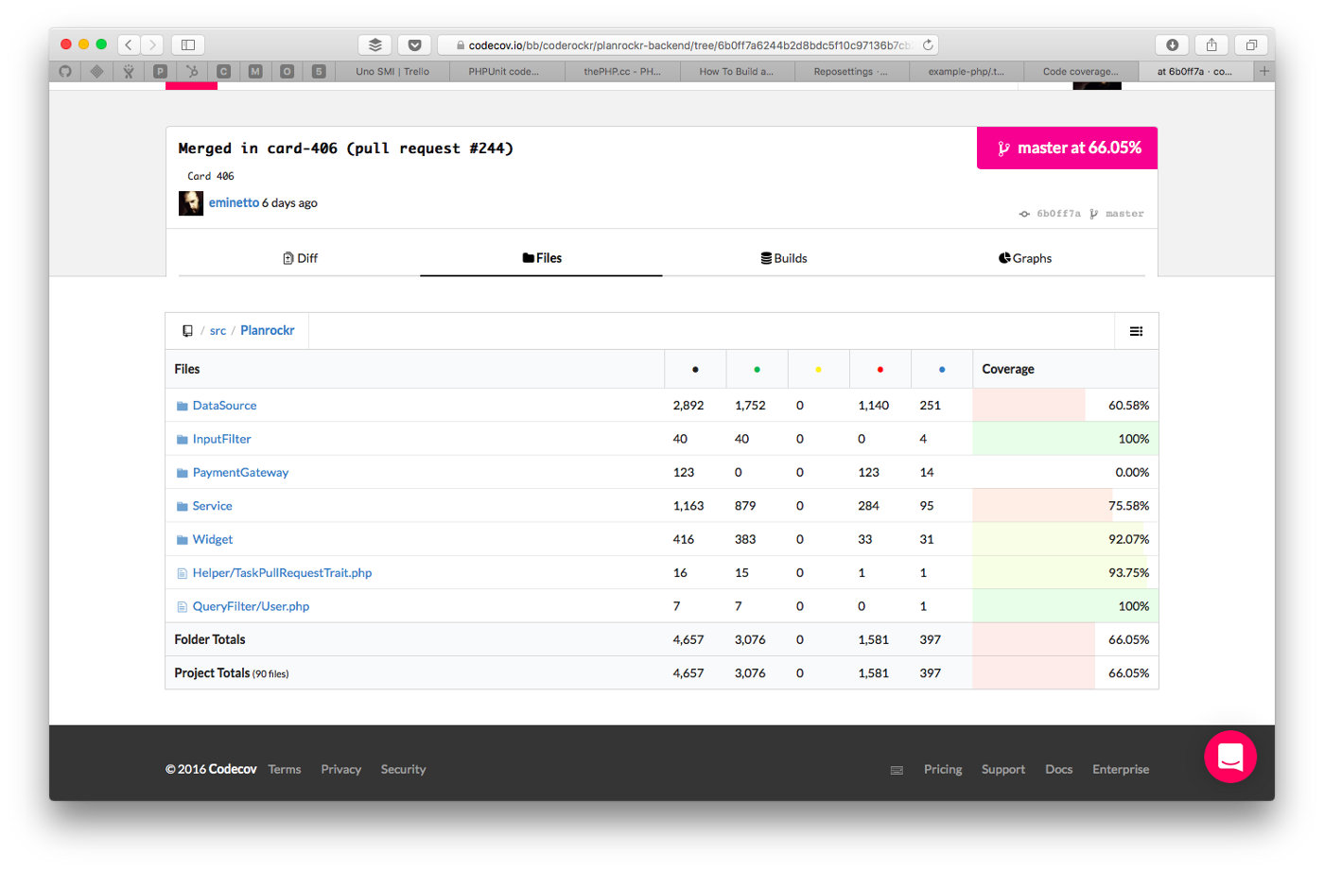Open commit hash 6b0ff7a link
1324x871 pixels.
coord(1058,214)
